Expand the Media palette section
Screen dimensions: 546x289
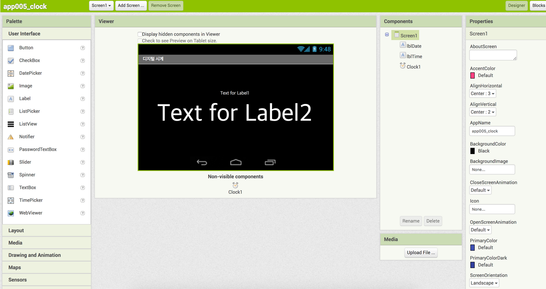(x=47, y=243)
